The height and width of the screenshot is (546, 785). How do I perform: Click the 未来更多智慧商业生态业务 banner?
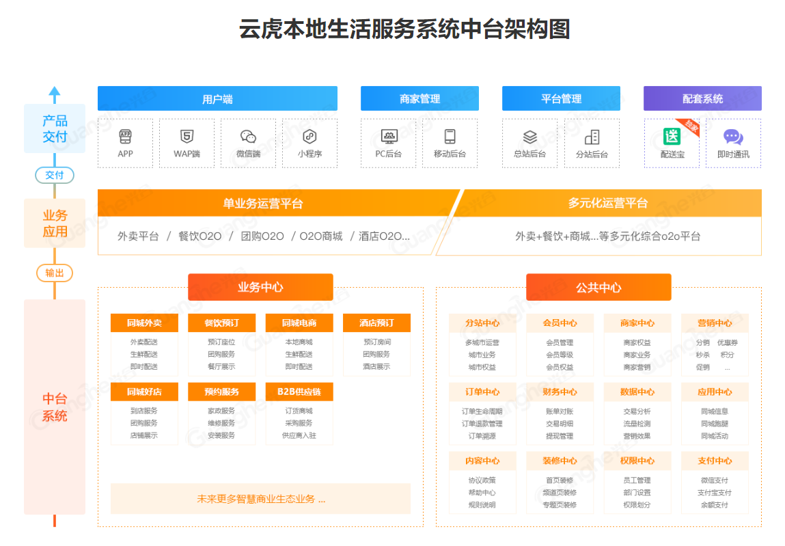point(260,499)
